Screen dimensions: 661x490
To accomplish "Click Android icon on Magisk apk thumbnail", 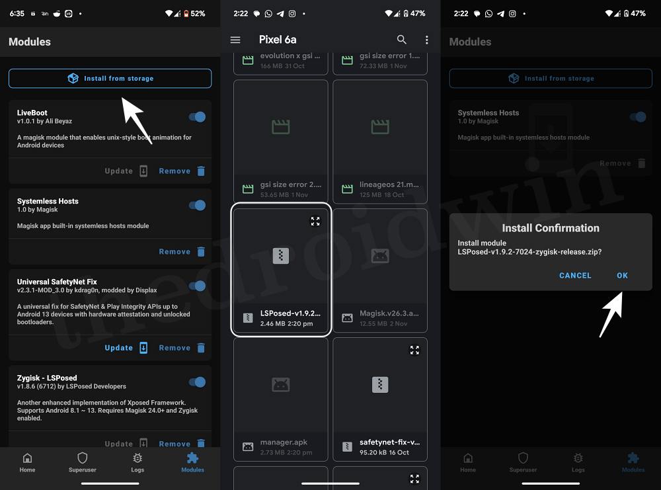I will click(x=380, y=255).
